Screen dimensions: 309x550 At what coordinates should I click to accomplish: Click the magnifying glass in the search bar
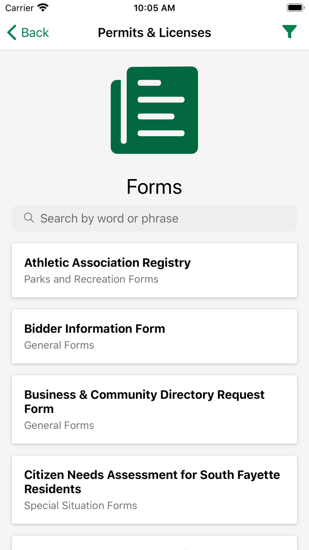pyautogui.click(x=29, y=218)
